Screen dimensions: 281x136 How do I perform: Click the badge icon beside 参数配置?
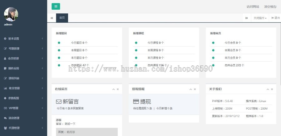5,98
